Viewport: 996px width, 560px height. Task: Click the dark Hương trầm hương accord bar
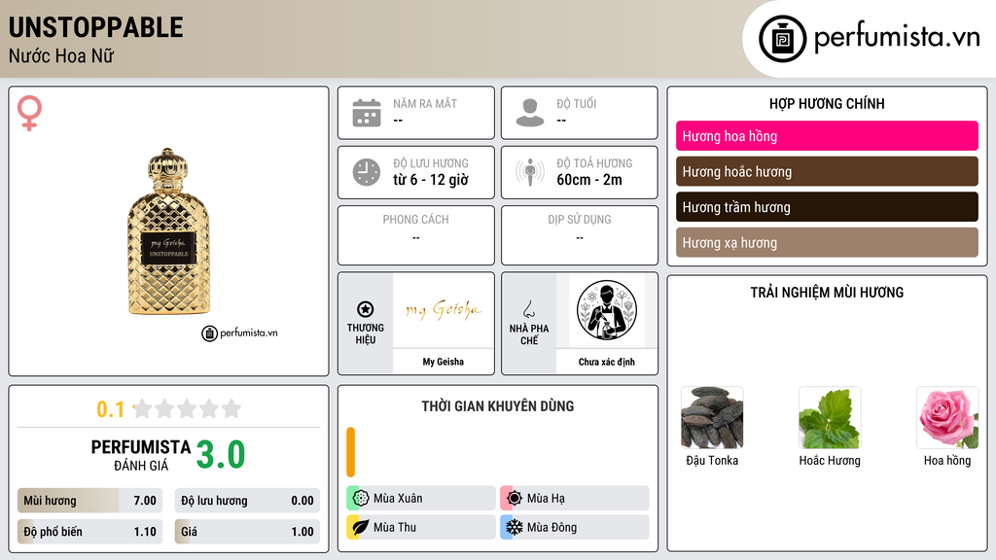coord(827,207)
